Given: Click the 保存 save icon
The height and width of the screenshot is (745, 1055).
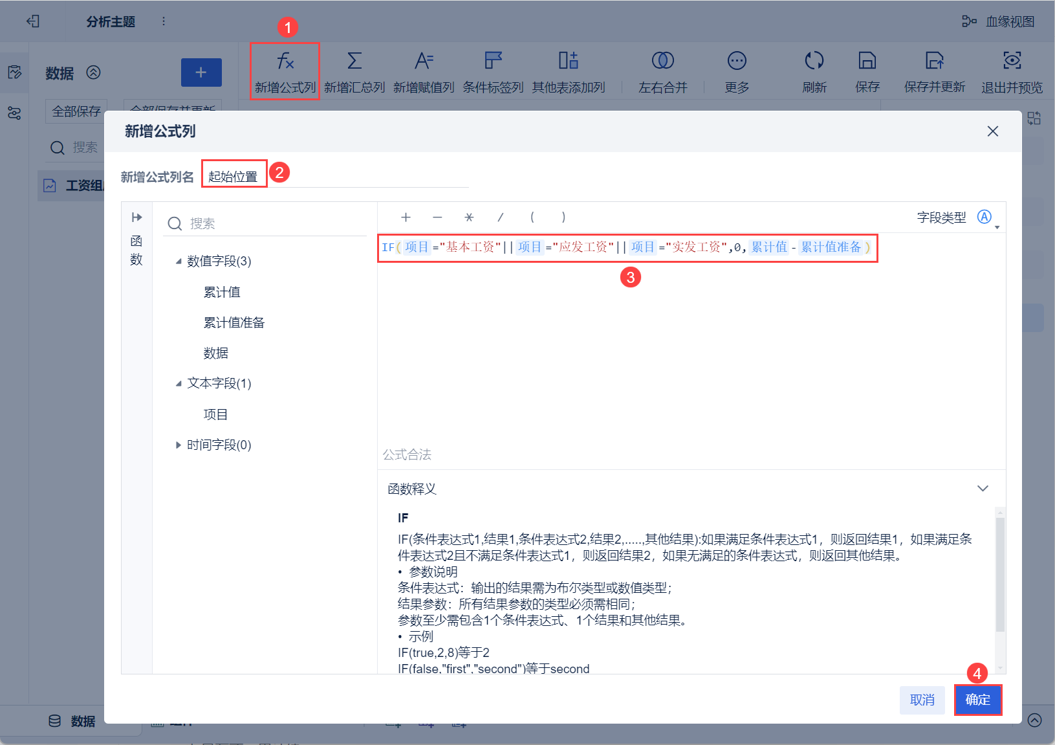Looking at the screenshot, I should [x=867, y=71].
